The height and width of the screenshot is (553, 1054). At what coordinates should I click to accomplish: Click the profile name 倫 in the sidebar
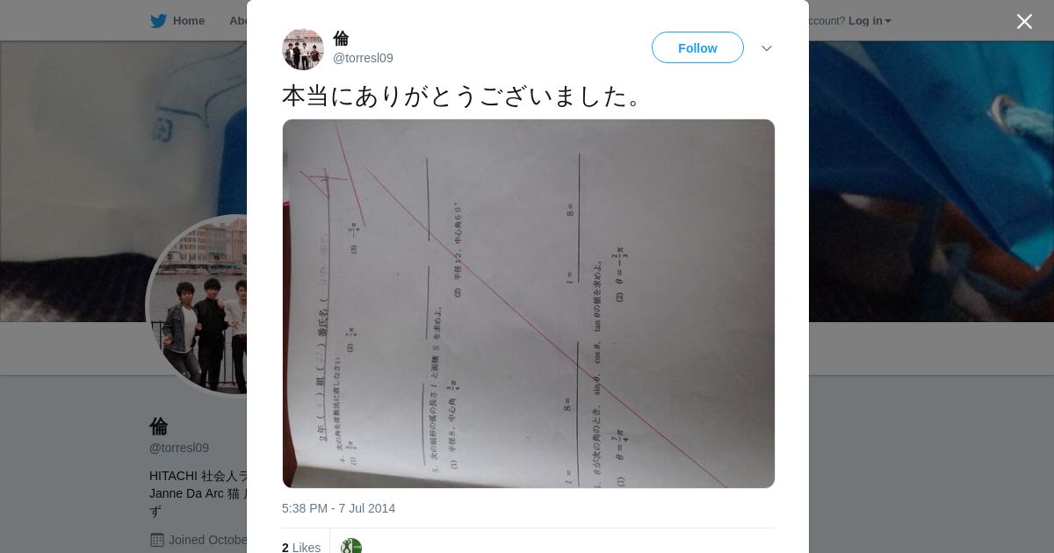click(159, 427)
